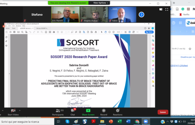Click the Acrobat notifications bell icon

(x=149, y=28)
